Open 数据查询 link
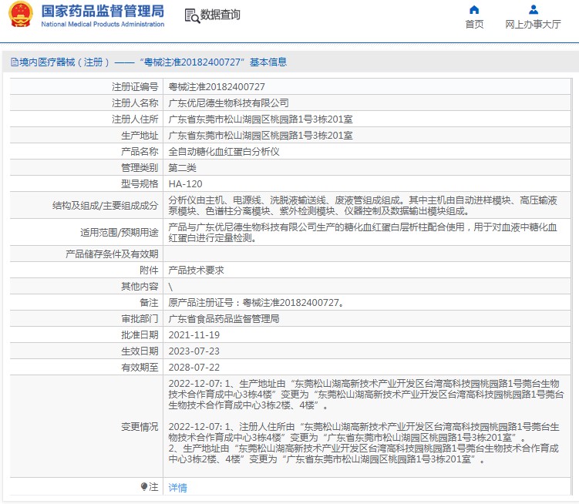579x504 pixels. 220,15
